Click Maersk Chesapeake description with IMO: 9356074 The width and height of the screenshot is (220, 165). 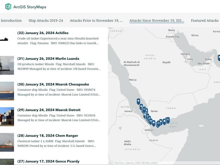(x=59, y=92)
